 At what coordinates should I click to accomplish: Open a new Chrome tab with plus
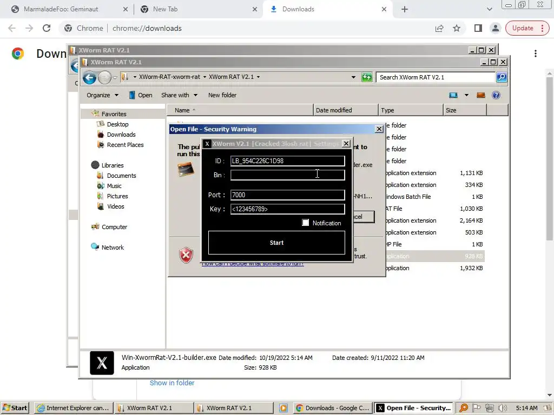tap(405, 9)
